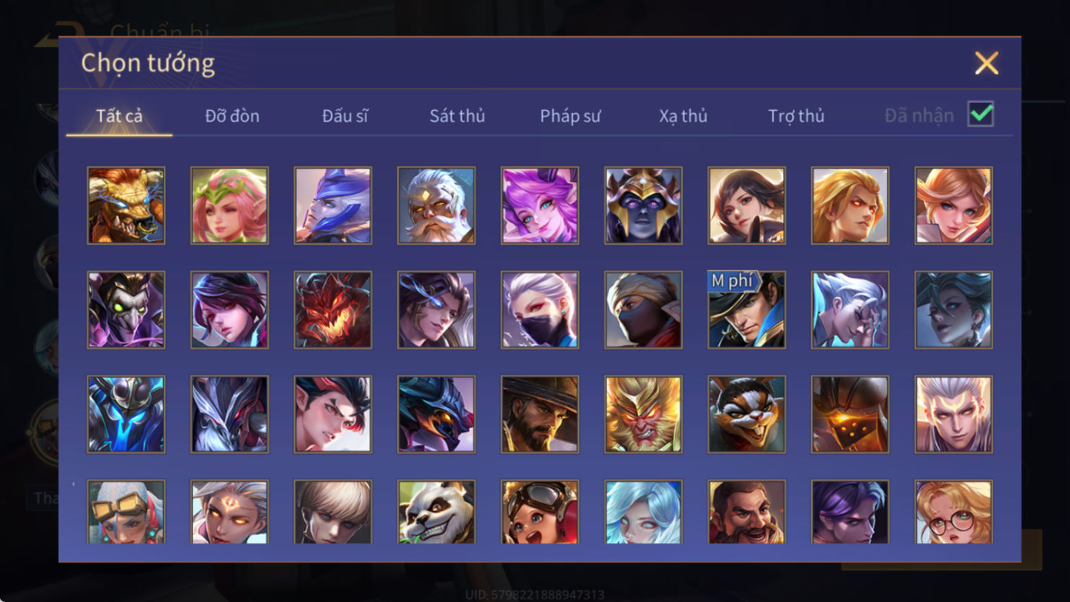Open the Đấu sĩ tab

pos(345,115)
